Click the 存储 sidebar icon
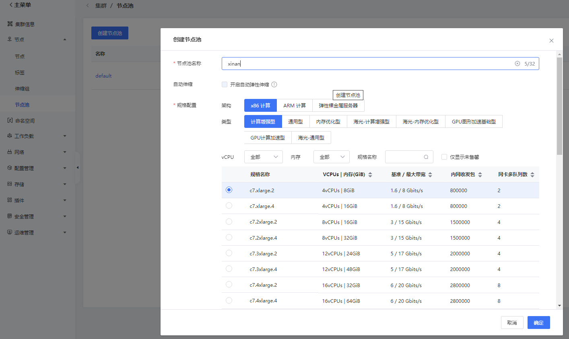 click(x=10, y=184)
